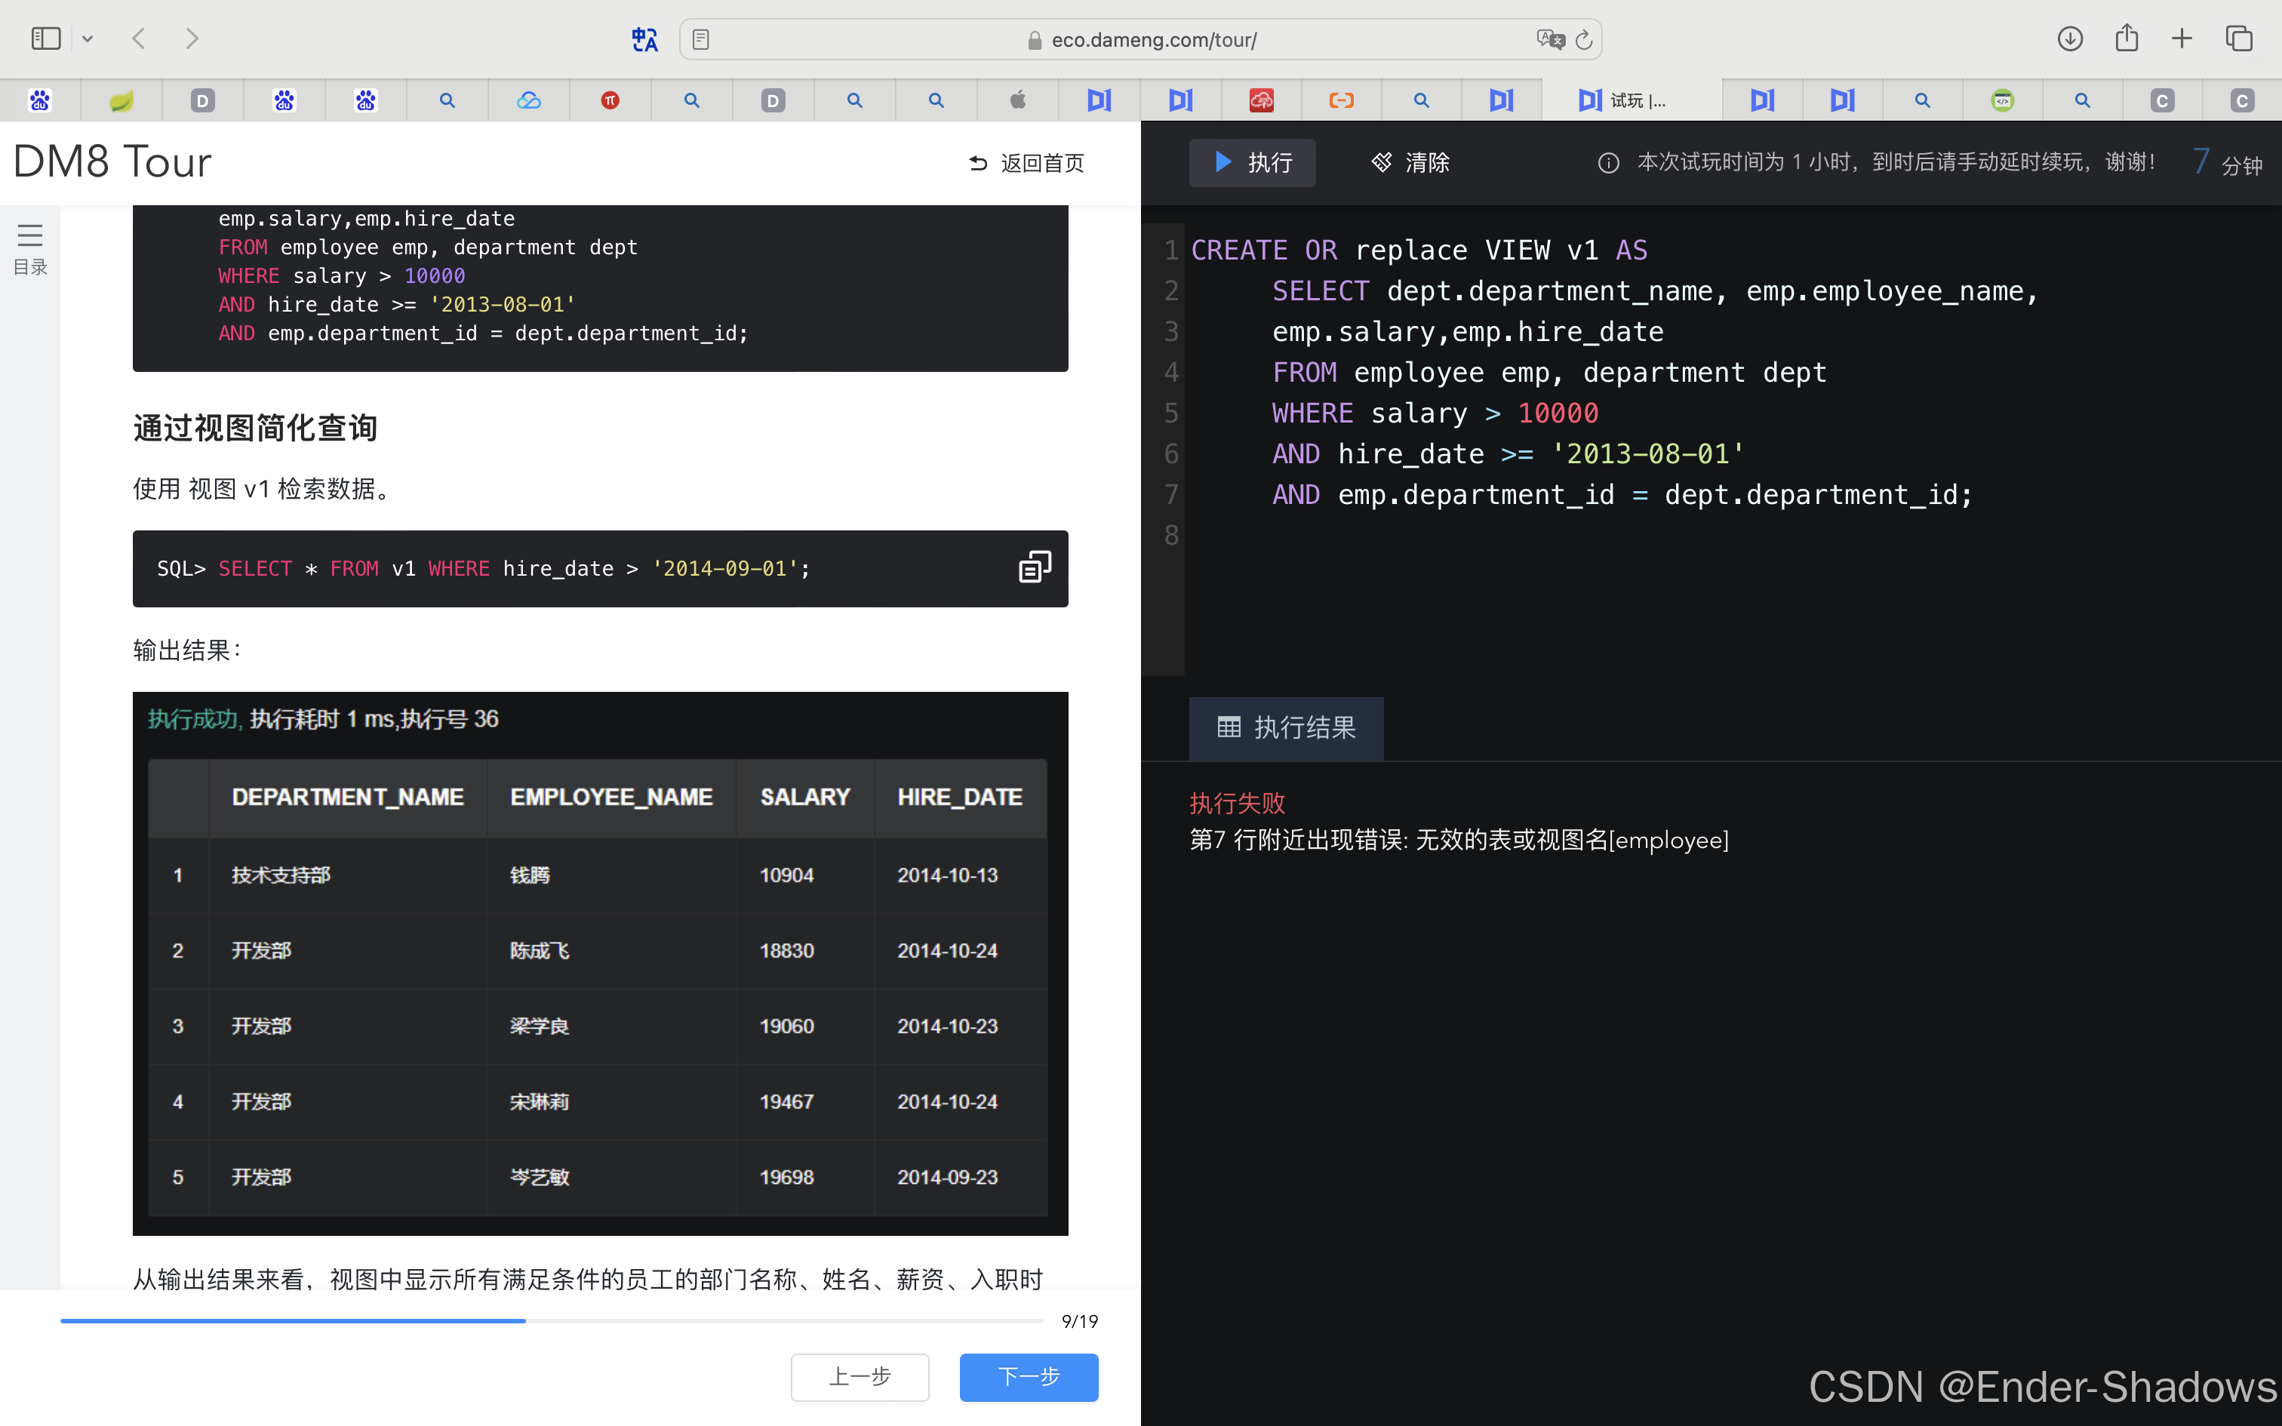Open a new tab with plus icon

coord(2182,38)
